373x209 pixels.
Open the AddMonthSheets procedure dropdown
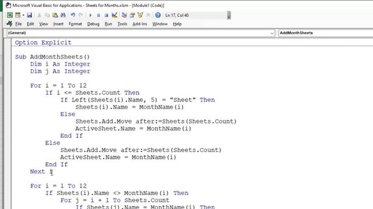(326, 33)
